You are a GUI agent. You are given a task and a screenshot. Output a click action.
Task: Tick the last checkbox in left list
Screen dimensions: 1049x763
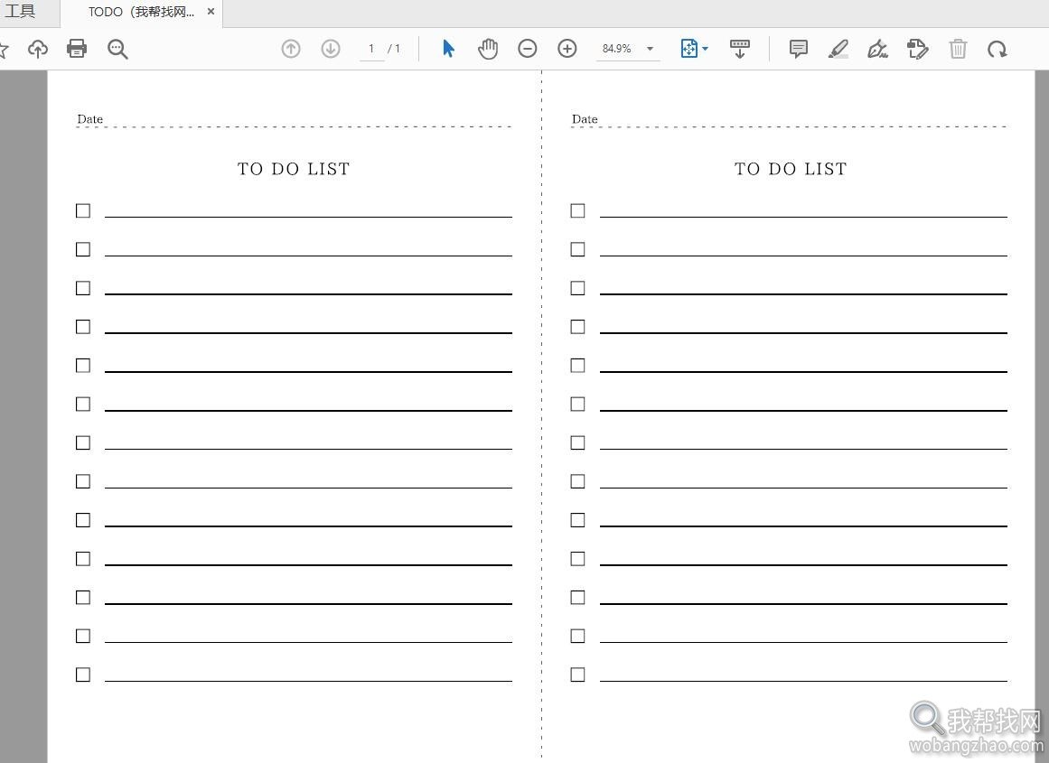point(83,675)
